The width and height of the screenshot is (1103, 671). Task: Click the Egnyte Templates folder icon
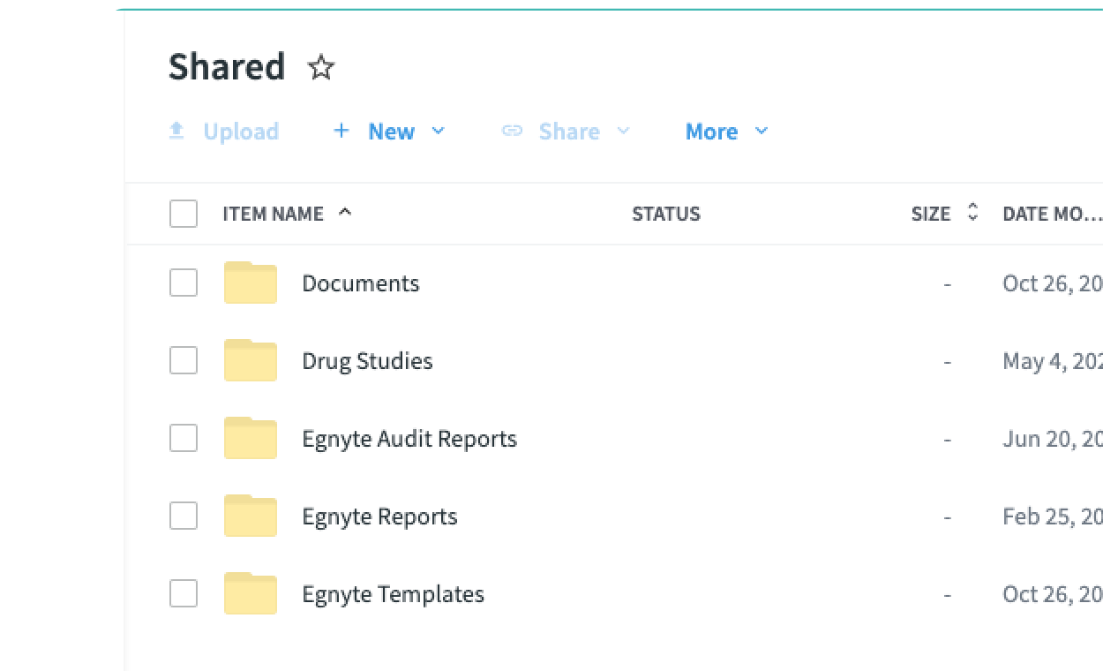pyautogui.click(x=250, y=594)
